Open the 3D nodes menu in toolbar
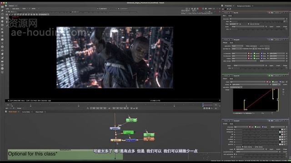The image size is (291, 163). coord(2,39)
